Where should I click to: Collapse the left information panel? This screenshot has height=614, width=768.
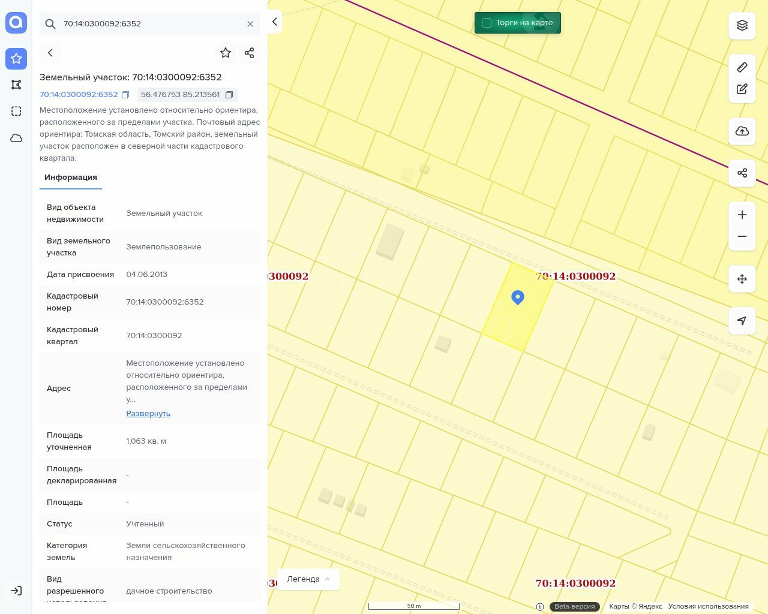coord(274,22)
